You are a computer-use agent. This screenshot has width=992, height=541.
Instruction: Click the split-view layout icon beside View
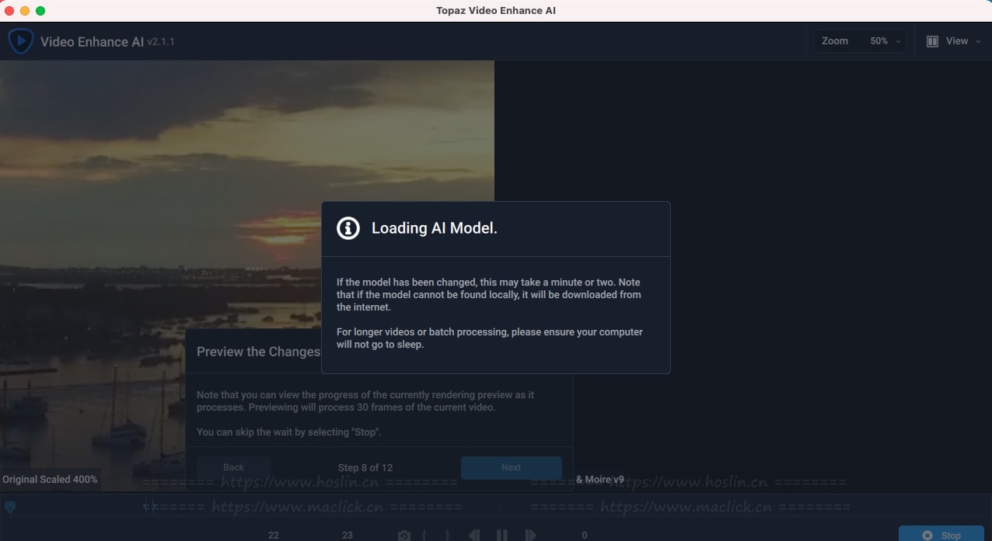coord(932,41)
